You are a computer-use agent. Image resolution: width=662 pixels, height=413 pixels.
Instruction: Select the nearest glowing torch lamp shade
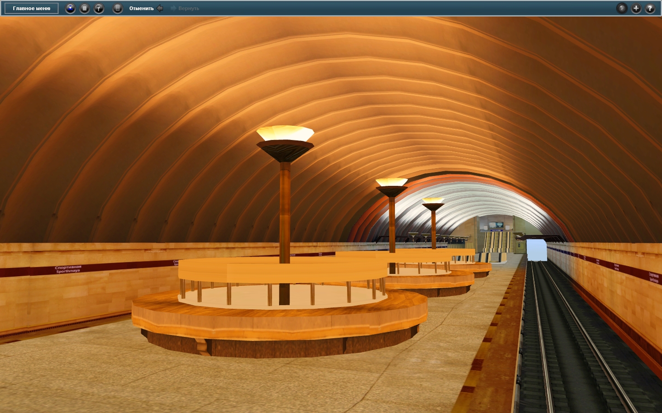click(x=285, y=134)
